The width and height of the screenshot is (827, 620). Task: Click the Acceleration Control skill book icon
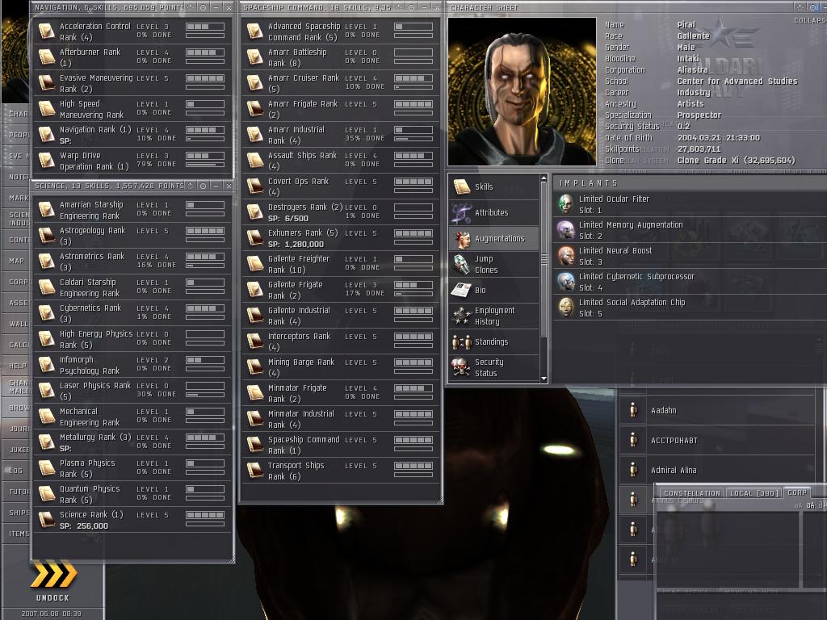pyautogui.click(x=47, y=31)
